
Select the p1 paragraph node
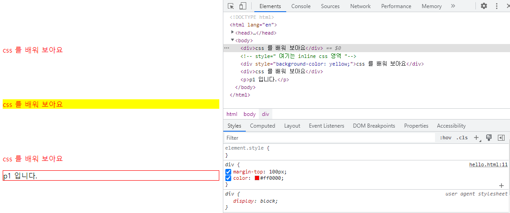265,80
